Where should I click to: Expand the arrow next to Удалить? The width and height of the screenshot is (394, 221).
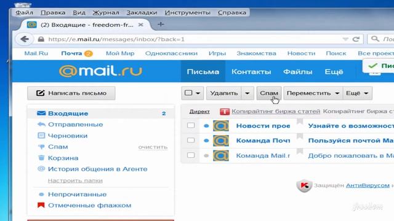[x=247, y=93]
